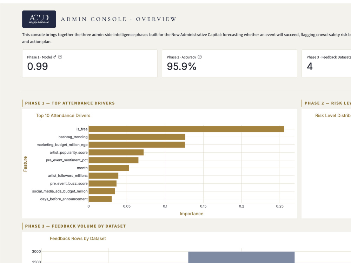
Task: Click the Importance axis title
Action: point(191,214)
